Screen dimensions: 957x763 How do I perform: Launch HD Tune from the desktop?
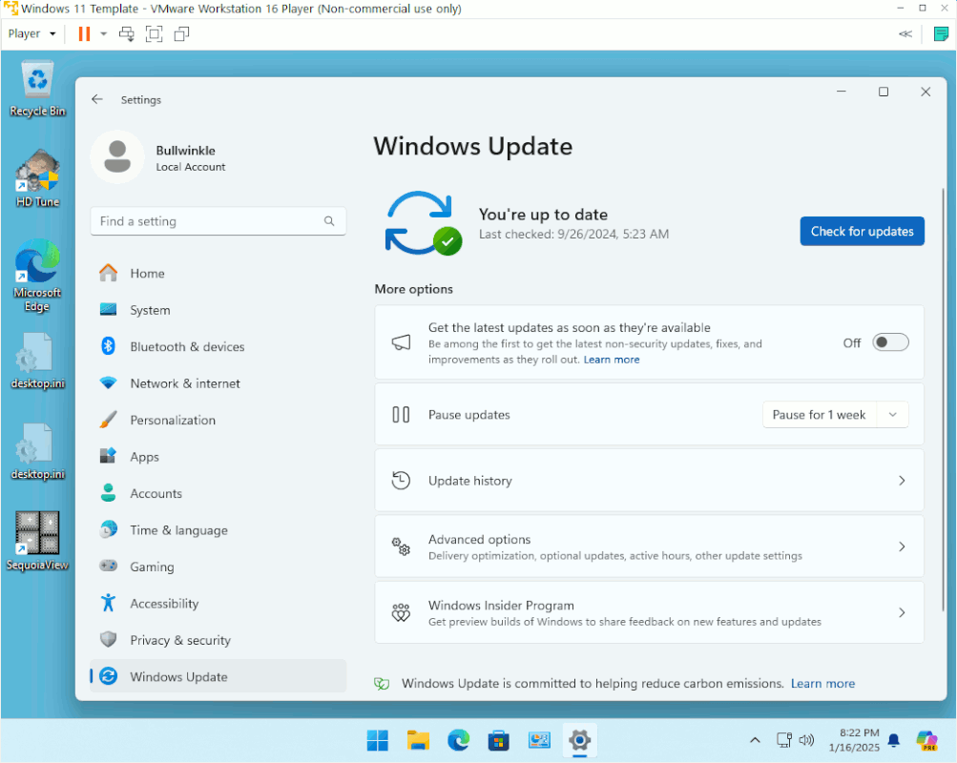point(37,178)
